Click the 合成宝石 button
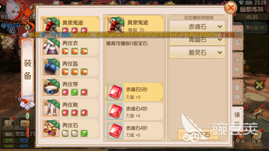Viewport: 269px width, 151px height. tap(198, 134)
